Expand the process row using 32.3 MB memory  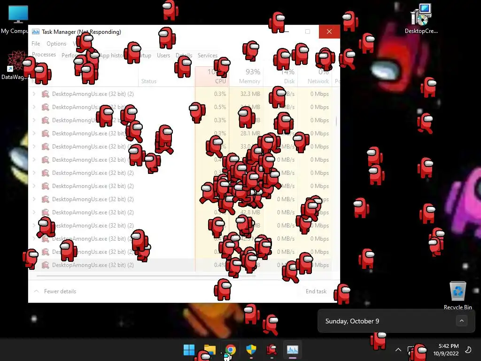34,94
